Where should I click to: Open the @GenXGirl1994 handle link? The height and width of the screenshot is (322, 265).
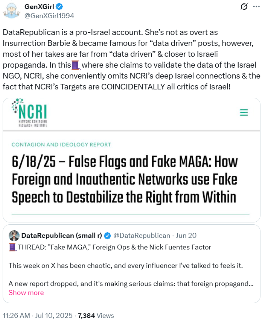point(49,15)
